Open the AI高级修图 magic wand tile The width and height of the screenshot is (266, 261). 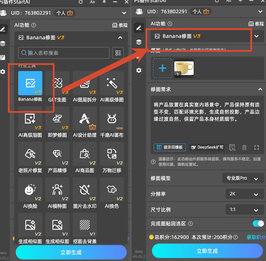pos(112,83)
